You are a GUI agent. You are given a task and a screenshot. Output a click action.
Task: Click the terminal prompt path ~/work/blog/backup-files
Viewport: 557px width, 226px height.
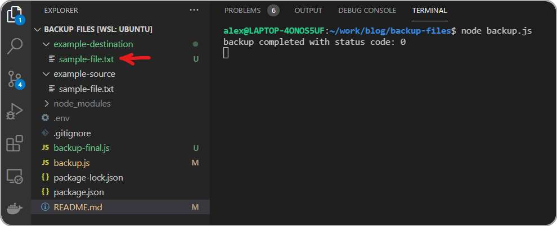[390, 31]
